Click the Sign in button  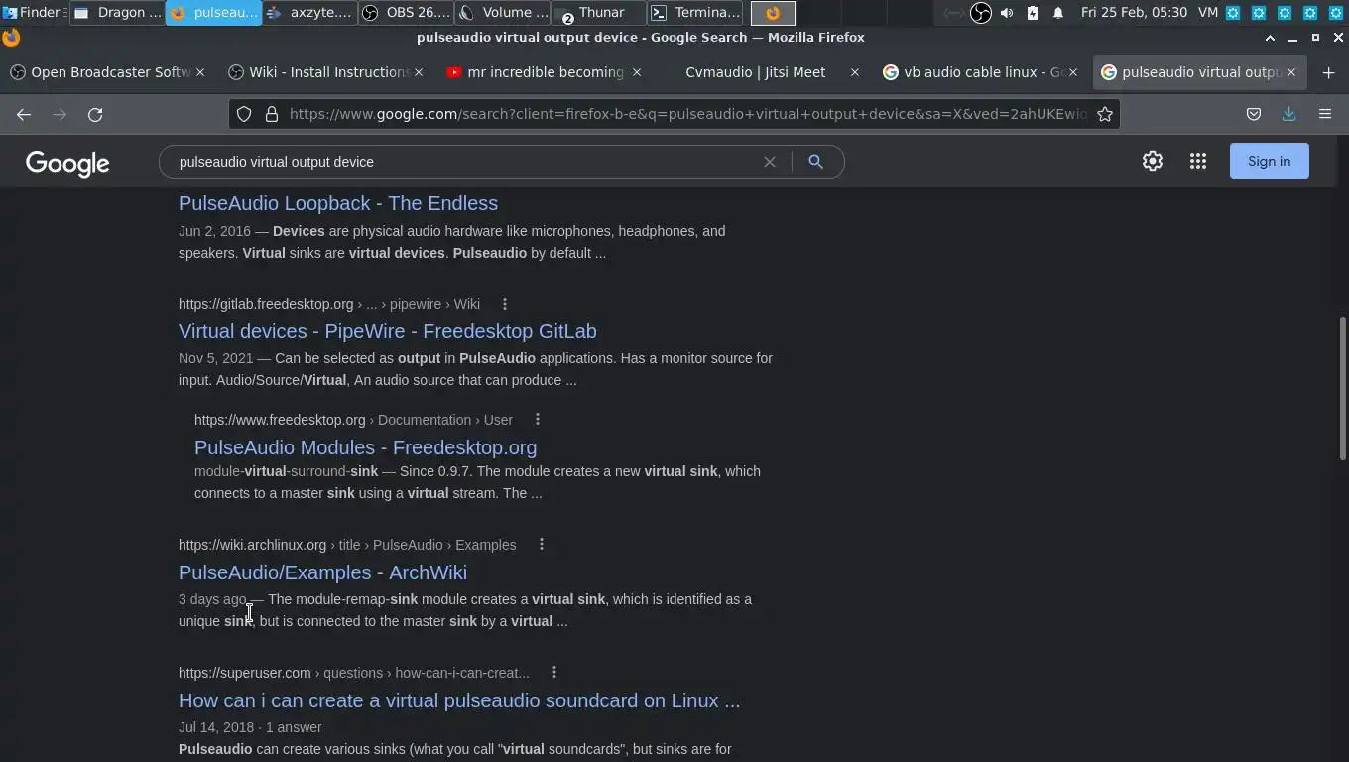click(1270, 161)
